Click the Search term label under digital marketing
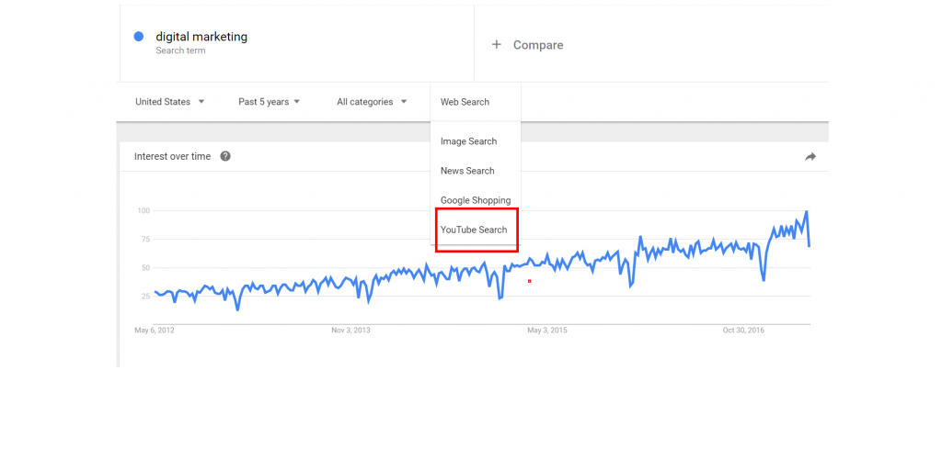 pyautogui.click(x=180, y=51)
